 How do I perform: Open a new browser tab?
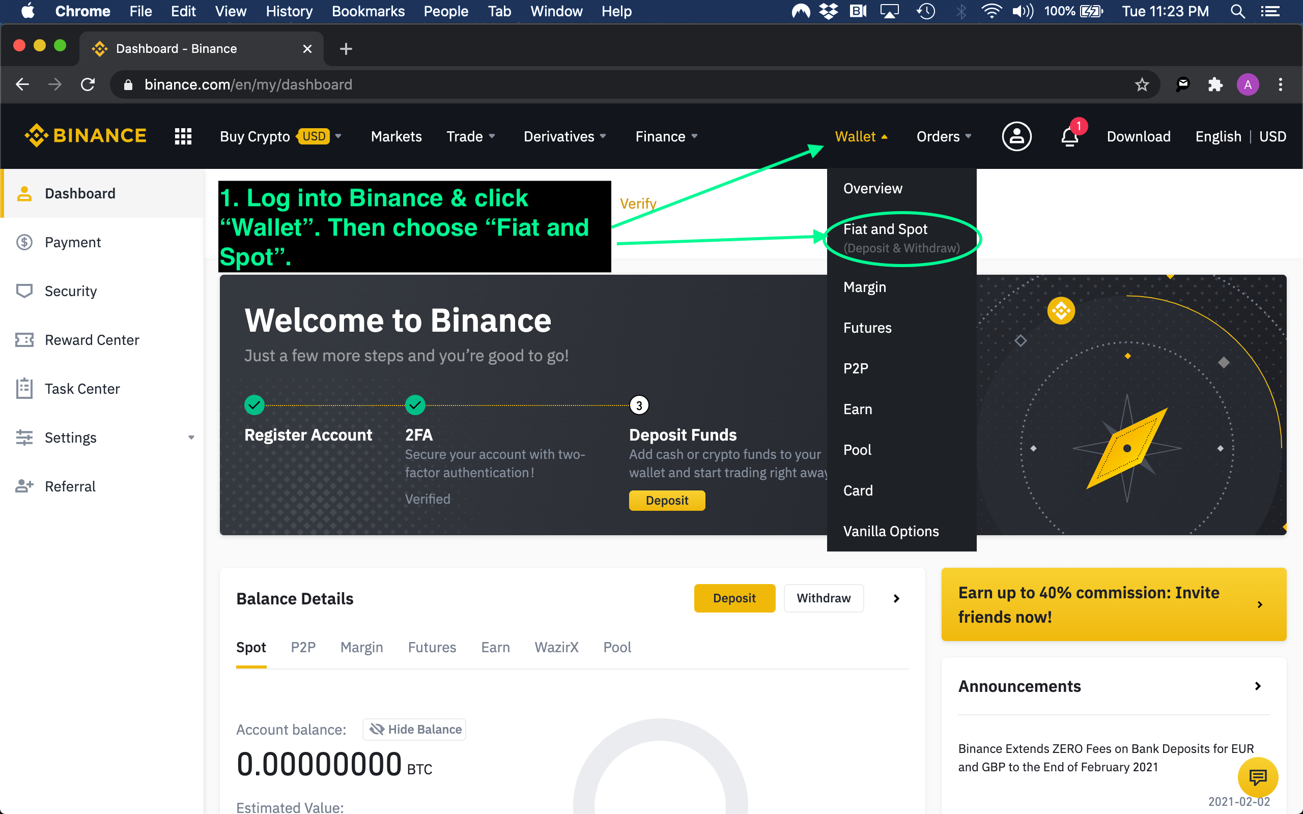coord(346,49)
